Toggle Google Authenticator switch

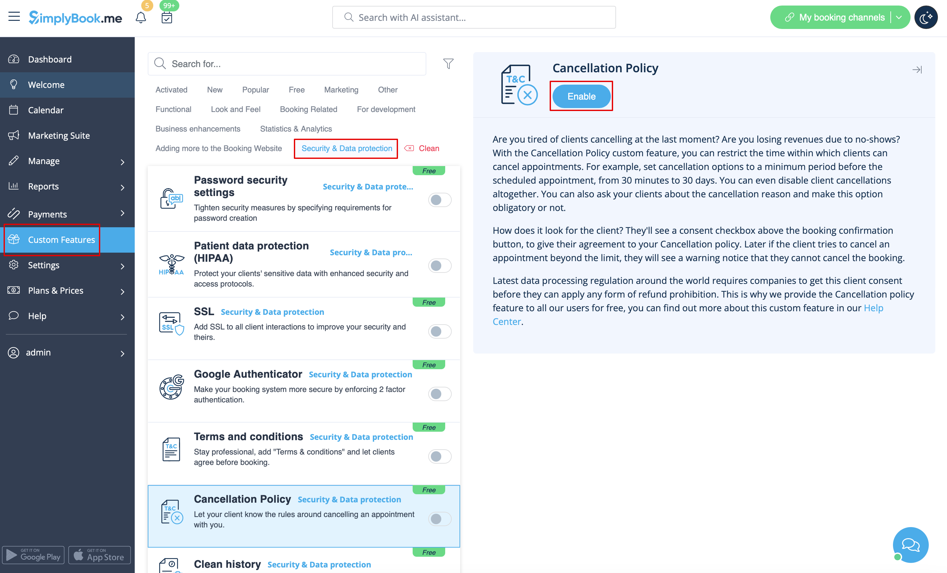click(x=440, y=394)
